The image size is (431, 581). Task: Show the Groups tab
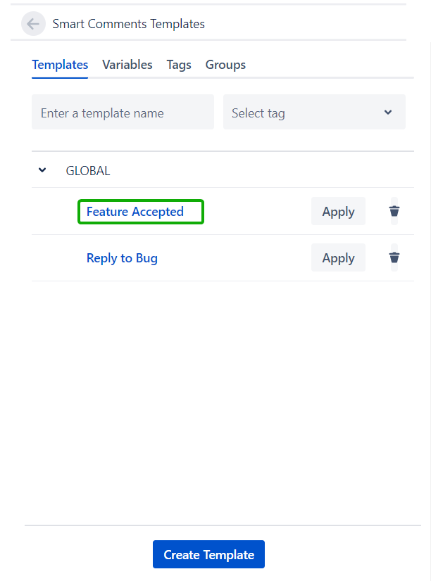[x=225, y=65]
